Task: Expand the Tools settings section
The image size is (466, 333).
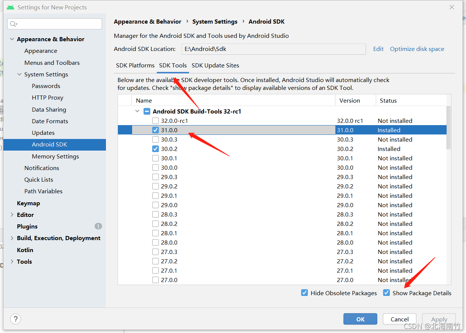Action: [12, 261]
